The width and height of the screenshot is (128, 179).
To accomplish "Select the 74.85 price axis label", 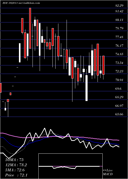I will pyautogui.click(x=119, y=54).
